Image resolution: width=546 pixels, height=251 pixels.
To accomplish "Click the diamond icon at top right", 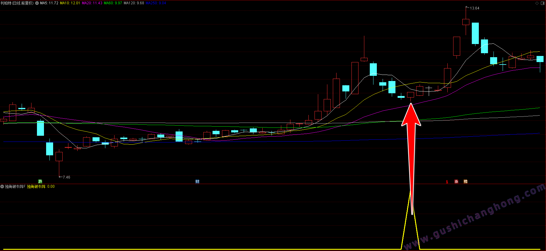I will click(537, 3).
